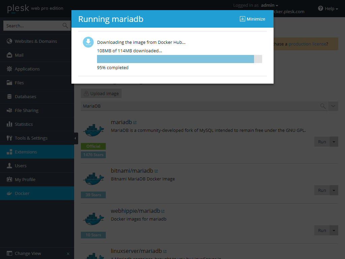Click the Extensions blocks icon
The height and width of the screenshot is (259, 345).
(9, 152)
